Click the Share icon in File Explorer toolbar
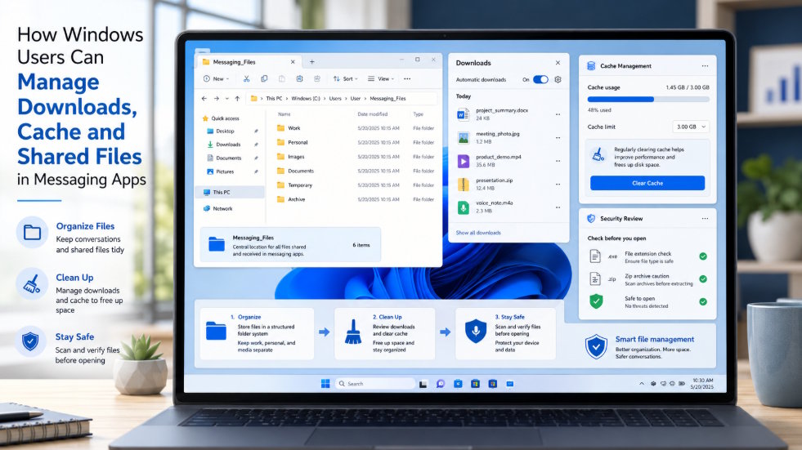This screenshot has width=802, height=450. 317,78
